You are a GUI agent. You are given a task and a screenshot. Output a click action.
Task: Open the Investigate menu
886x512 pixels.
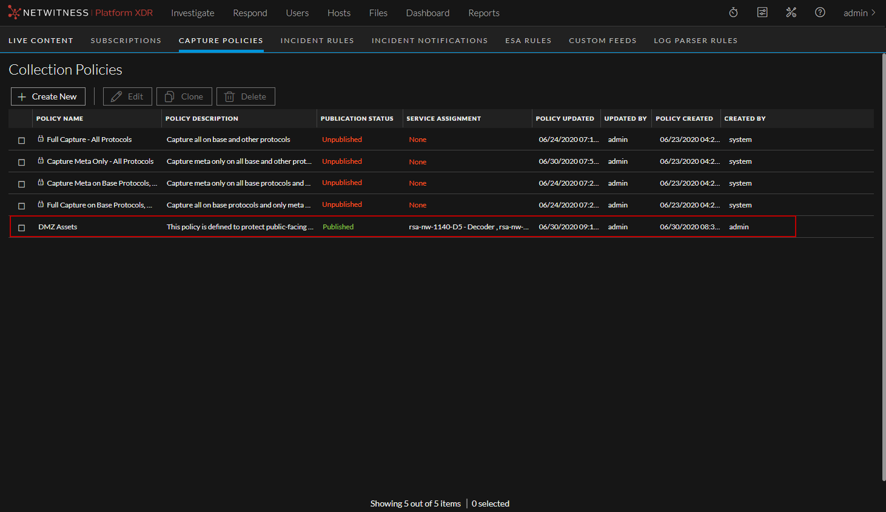tap(192, 13)
